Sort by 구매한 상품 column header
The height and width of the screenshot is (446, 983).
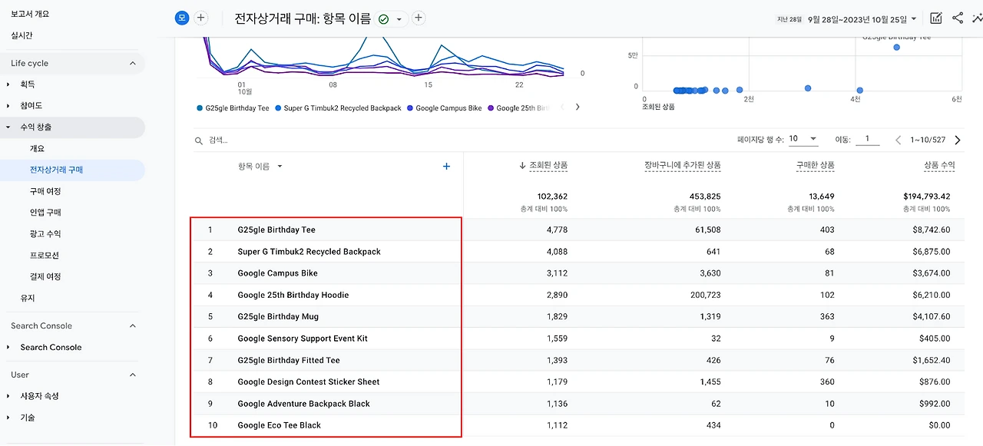[816, 165]
